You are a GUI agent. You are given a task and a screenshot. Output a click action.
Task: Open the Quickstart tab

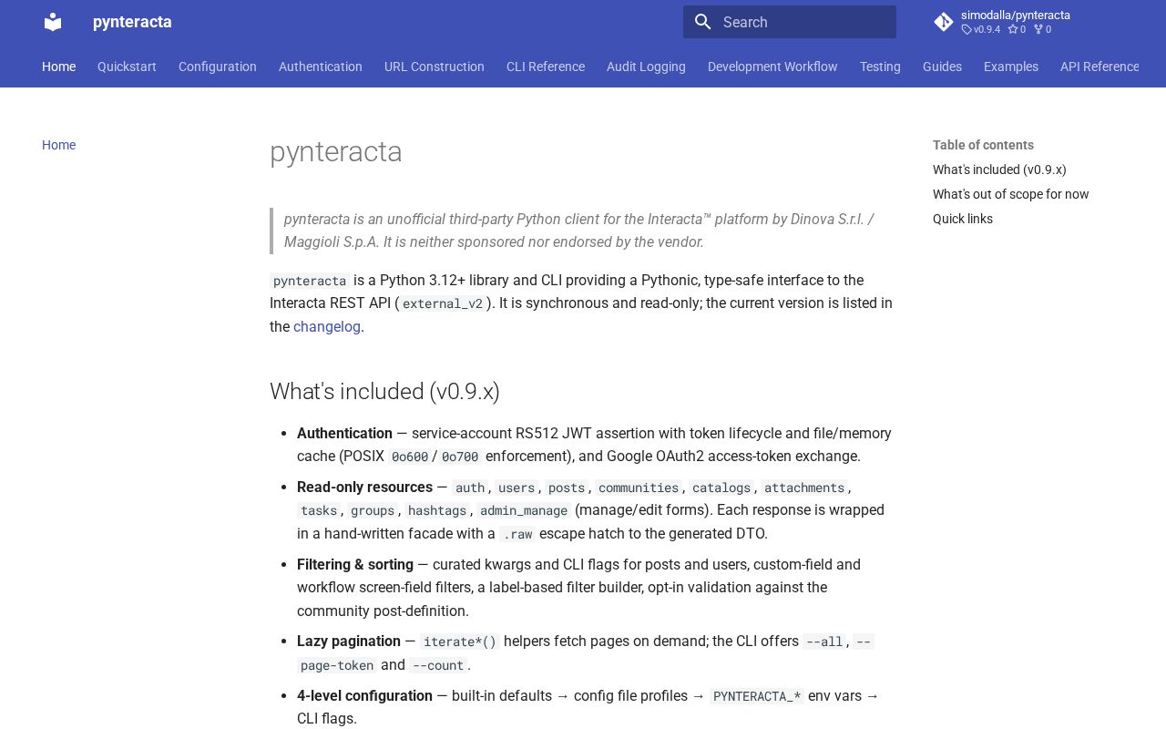click(x=127, y=67)
